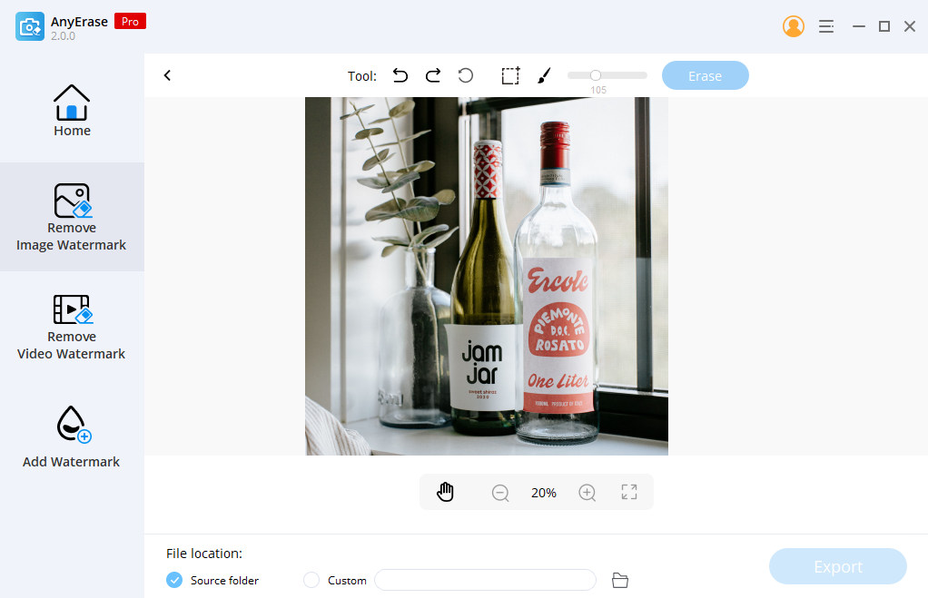Click the custom path input field
This screenshot has width=928, height=598.
coord(485,580)
